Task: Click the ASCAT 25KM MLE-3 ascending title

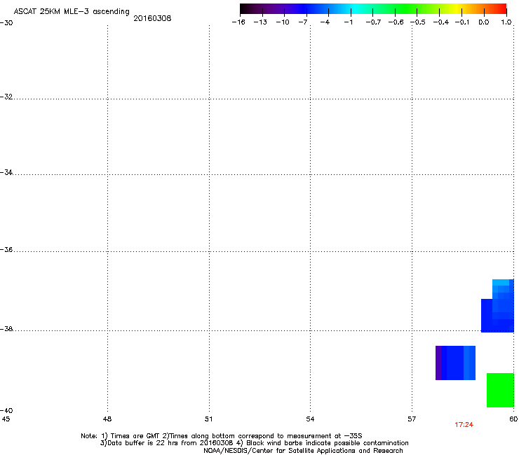Action: (72, 12)
